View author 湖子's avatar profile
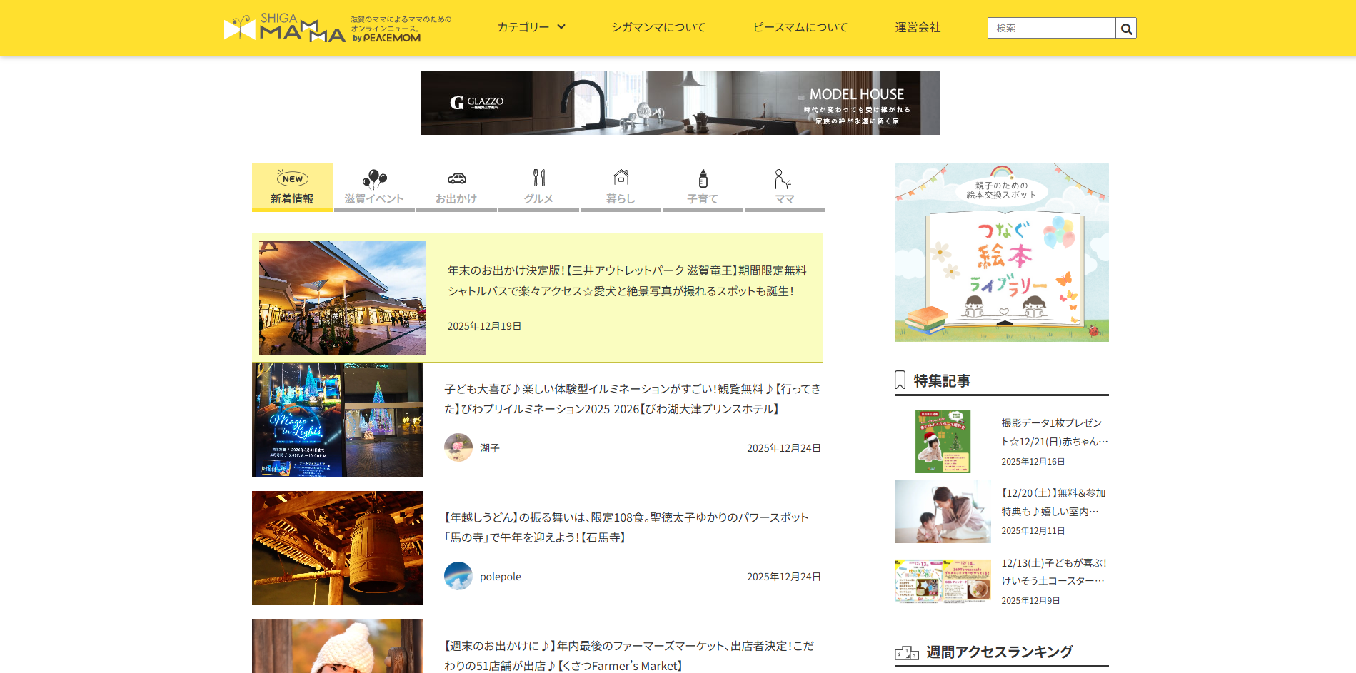The image size is (1356, 673). pos(458,447)
